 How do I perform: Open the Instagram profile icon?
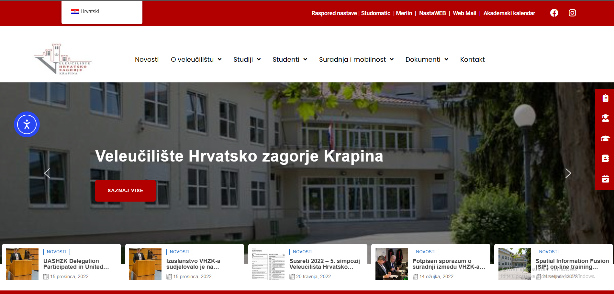pos(572,13)
